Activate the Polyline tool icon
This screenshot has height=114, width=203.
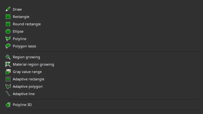click(8, 39)
